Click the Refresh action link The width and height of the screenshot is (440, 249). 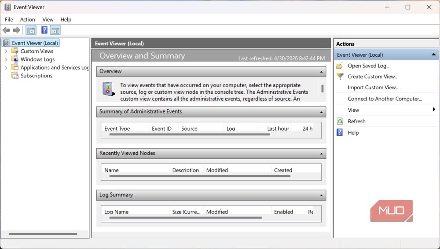pos(356,121)
